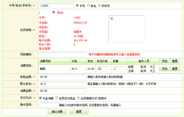Screen dimensions: 184x117
Task: Click the bottom 重置 button beside 确认消费
Action: 79,112
